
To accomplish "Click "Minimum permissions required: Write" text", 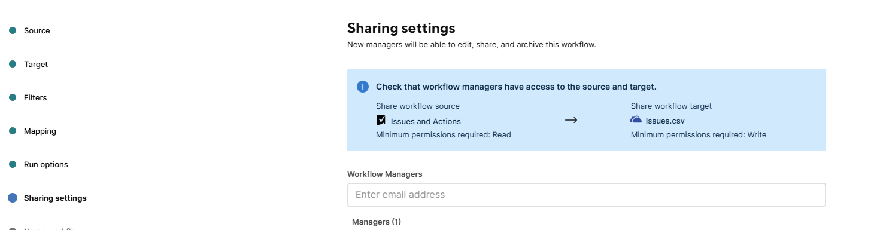I will (x=699, y=135).
